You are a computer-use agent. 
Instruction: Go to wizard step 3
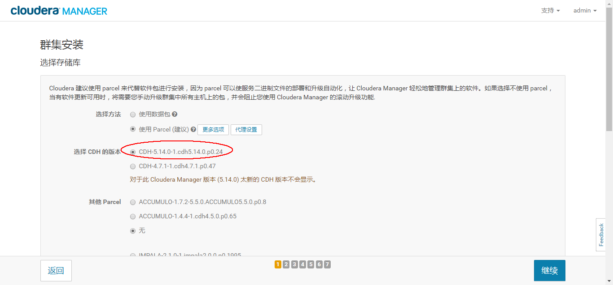(x=294, y=264)
